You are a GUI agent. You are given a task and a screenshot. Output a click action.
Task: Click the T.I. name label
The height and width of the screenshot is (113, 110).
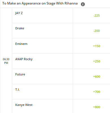[18, 90]
